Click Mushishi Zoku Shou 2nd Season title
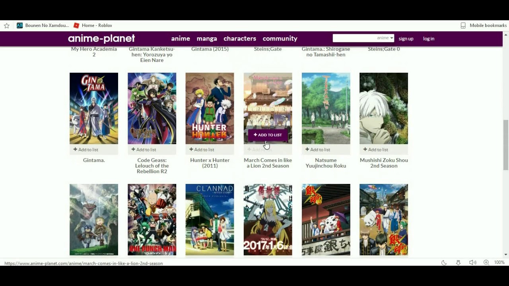 click(384, 163)
